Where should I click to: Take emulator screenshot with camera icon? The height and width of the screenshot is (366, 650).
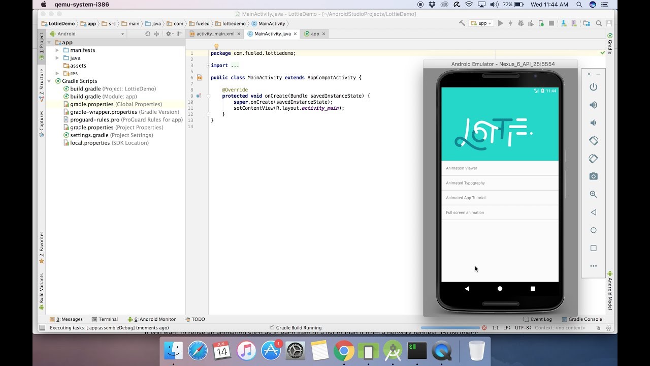(593, 176)
